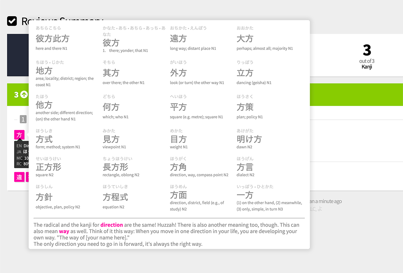Select the vocabulary entry 地方
Image resolution: width=403 pixels, height=273 pixels.
pyautogui.click(x=44, y=71)
